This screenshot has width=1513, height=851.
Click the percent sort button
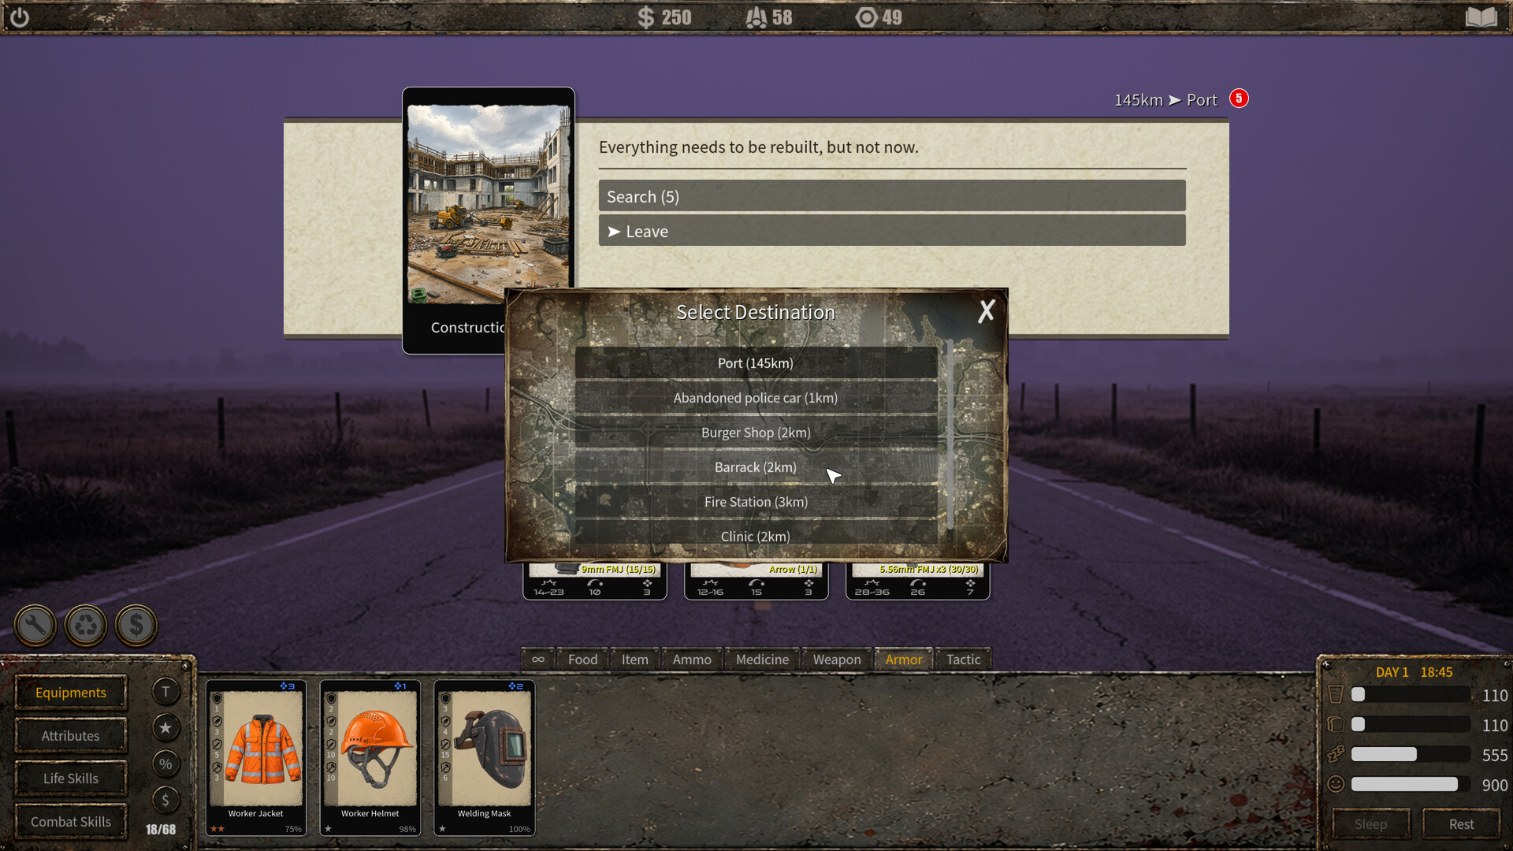pyautogui.click(x=165, y=764)
